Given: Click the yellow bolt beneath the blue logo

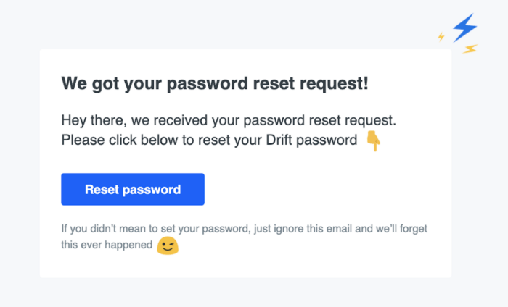Looking at the screenshot, I should point(470,49).
